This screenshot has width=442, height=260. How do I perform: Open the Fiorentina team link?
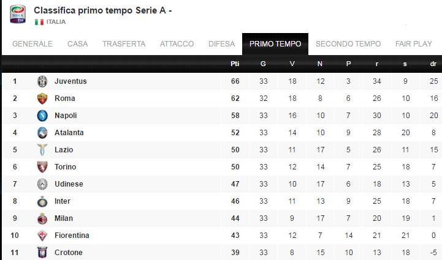tap(72, 236)
